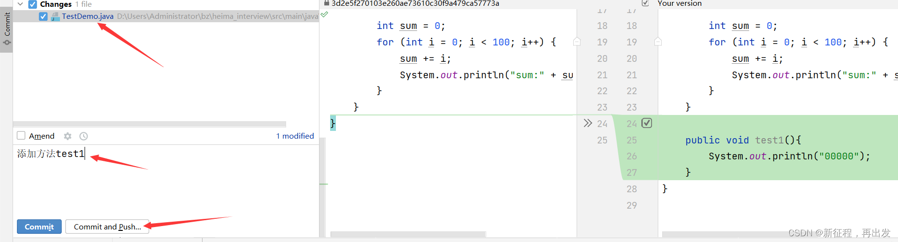Viewport: 898px width, 242px height.
Task: Click the 'Your version' label
Action: click(x=680, y=3)
